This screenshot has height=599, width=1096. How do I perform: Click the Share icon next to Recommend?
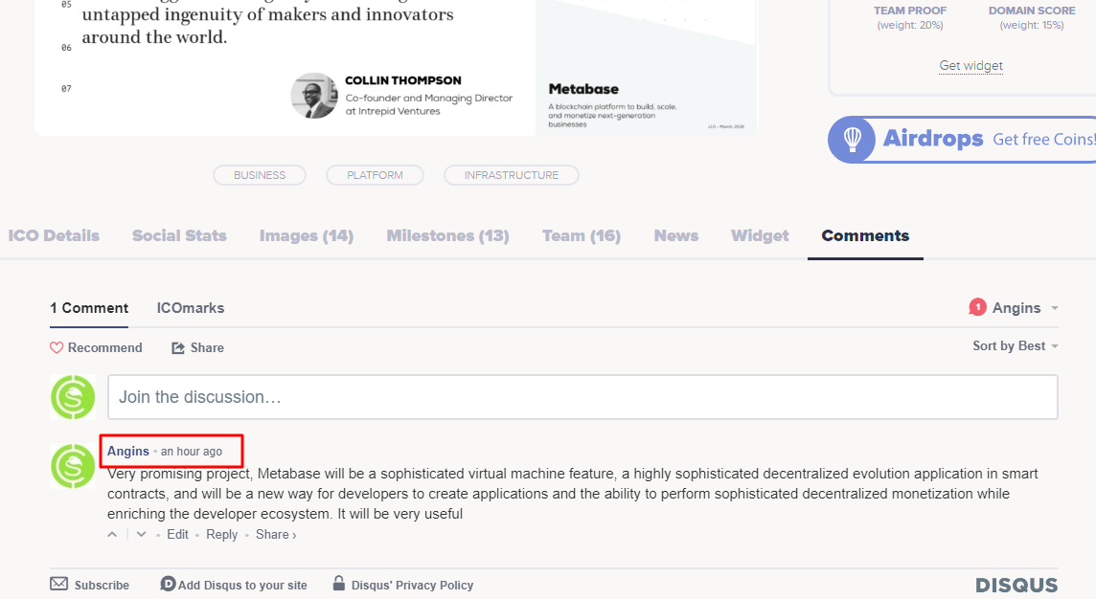point(178,347)
